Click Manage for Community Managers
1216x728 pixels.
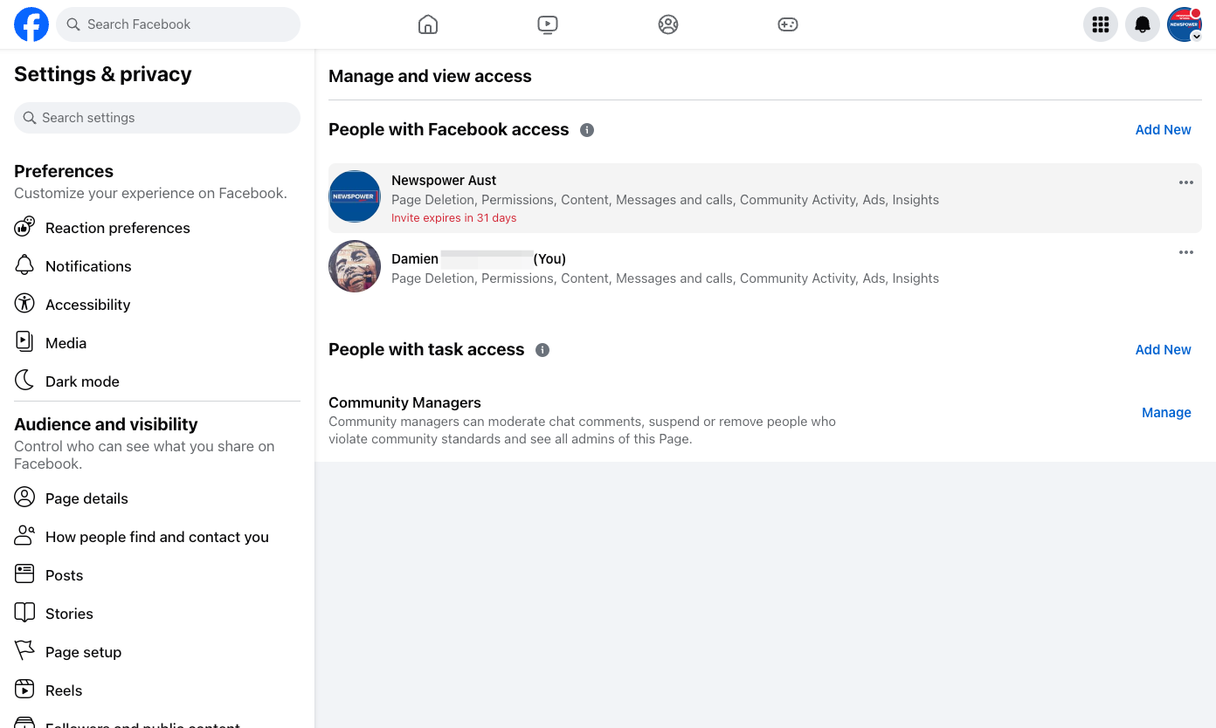pos(1166,412)
